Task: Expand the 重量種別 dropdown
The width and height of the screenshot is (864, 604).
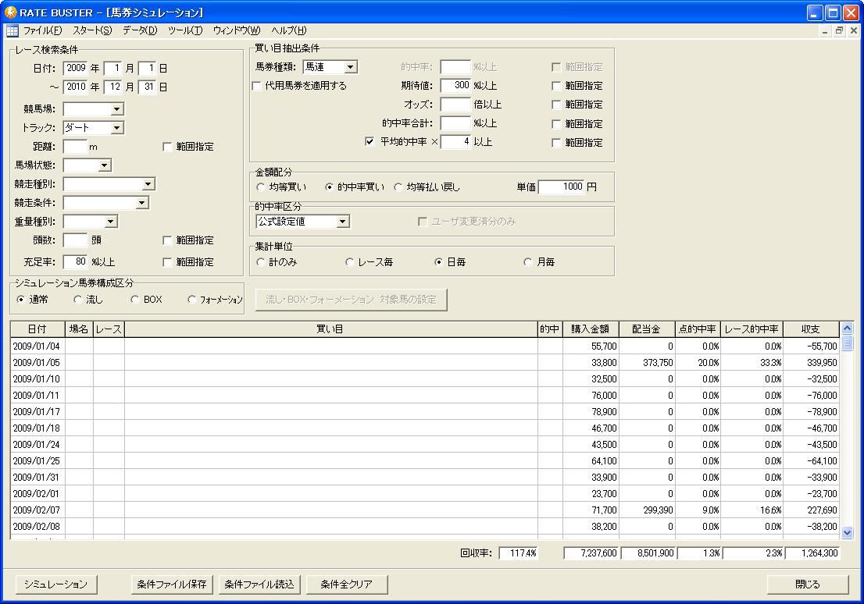Action: coord(111,222)
